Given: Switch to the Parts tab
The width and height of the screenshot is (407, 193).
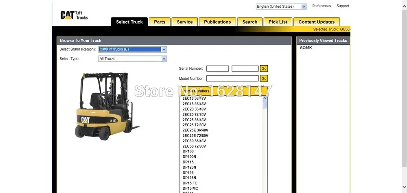Looking at the screenshot, I should (x=160, y=22).
